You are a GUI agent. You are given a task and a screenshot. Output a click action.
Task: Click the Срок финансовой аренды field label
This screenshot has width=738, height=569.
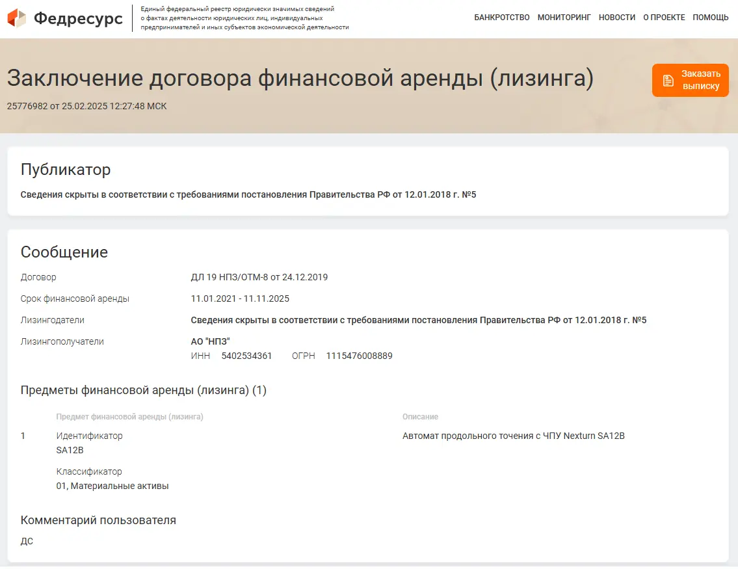coord(75,298)
